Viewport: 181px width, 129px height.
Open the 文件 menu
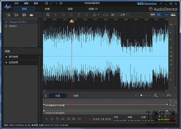[x=16, y=3]
